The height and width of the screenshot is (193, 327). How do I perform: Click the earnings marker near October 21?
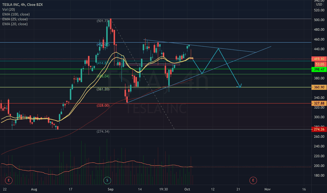click(x=253, y=180)
